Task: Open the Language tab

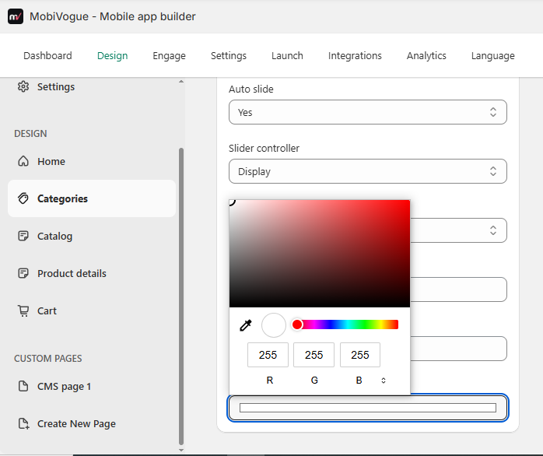Action: 492,55
